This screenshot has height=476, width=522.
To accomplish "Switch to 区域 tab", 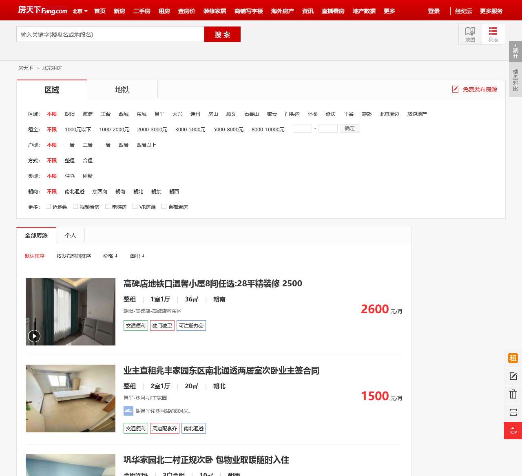I will [52, 89].
